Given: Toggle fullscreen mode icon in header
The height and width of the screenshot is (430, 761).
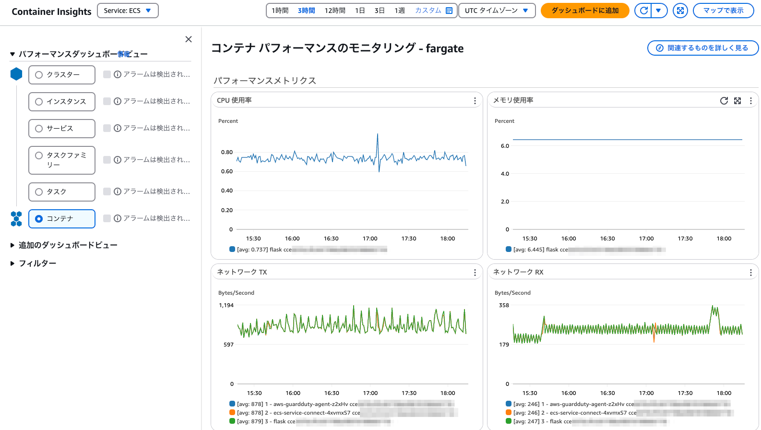Looking at the screenshot, I should tap(680, 11).
